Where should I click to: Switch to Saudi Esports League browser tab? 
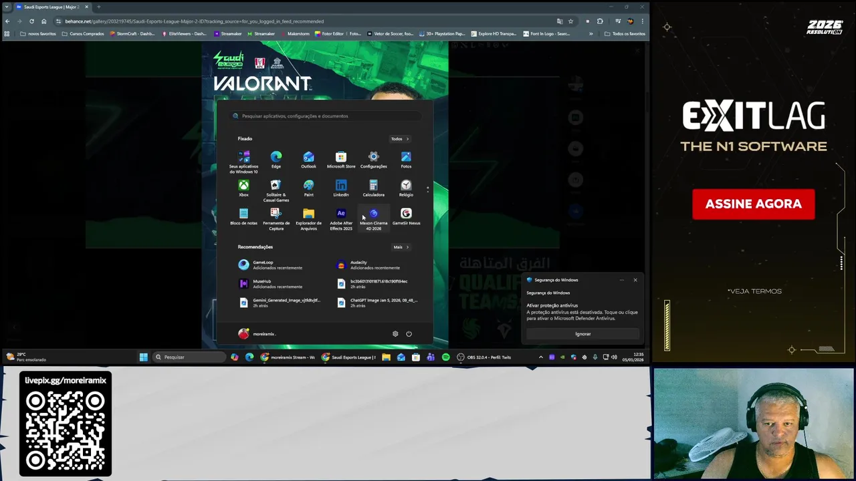(x=52, y=7)
